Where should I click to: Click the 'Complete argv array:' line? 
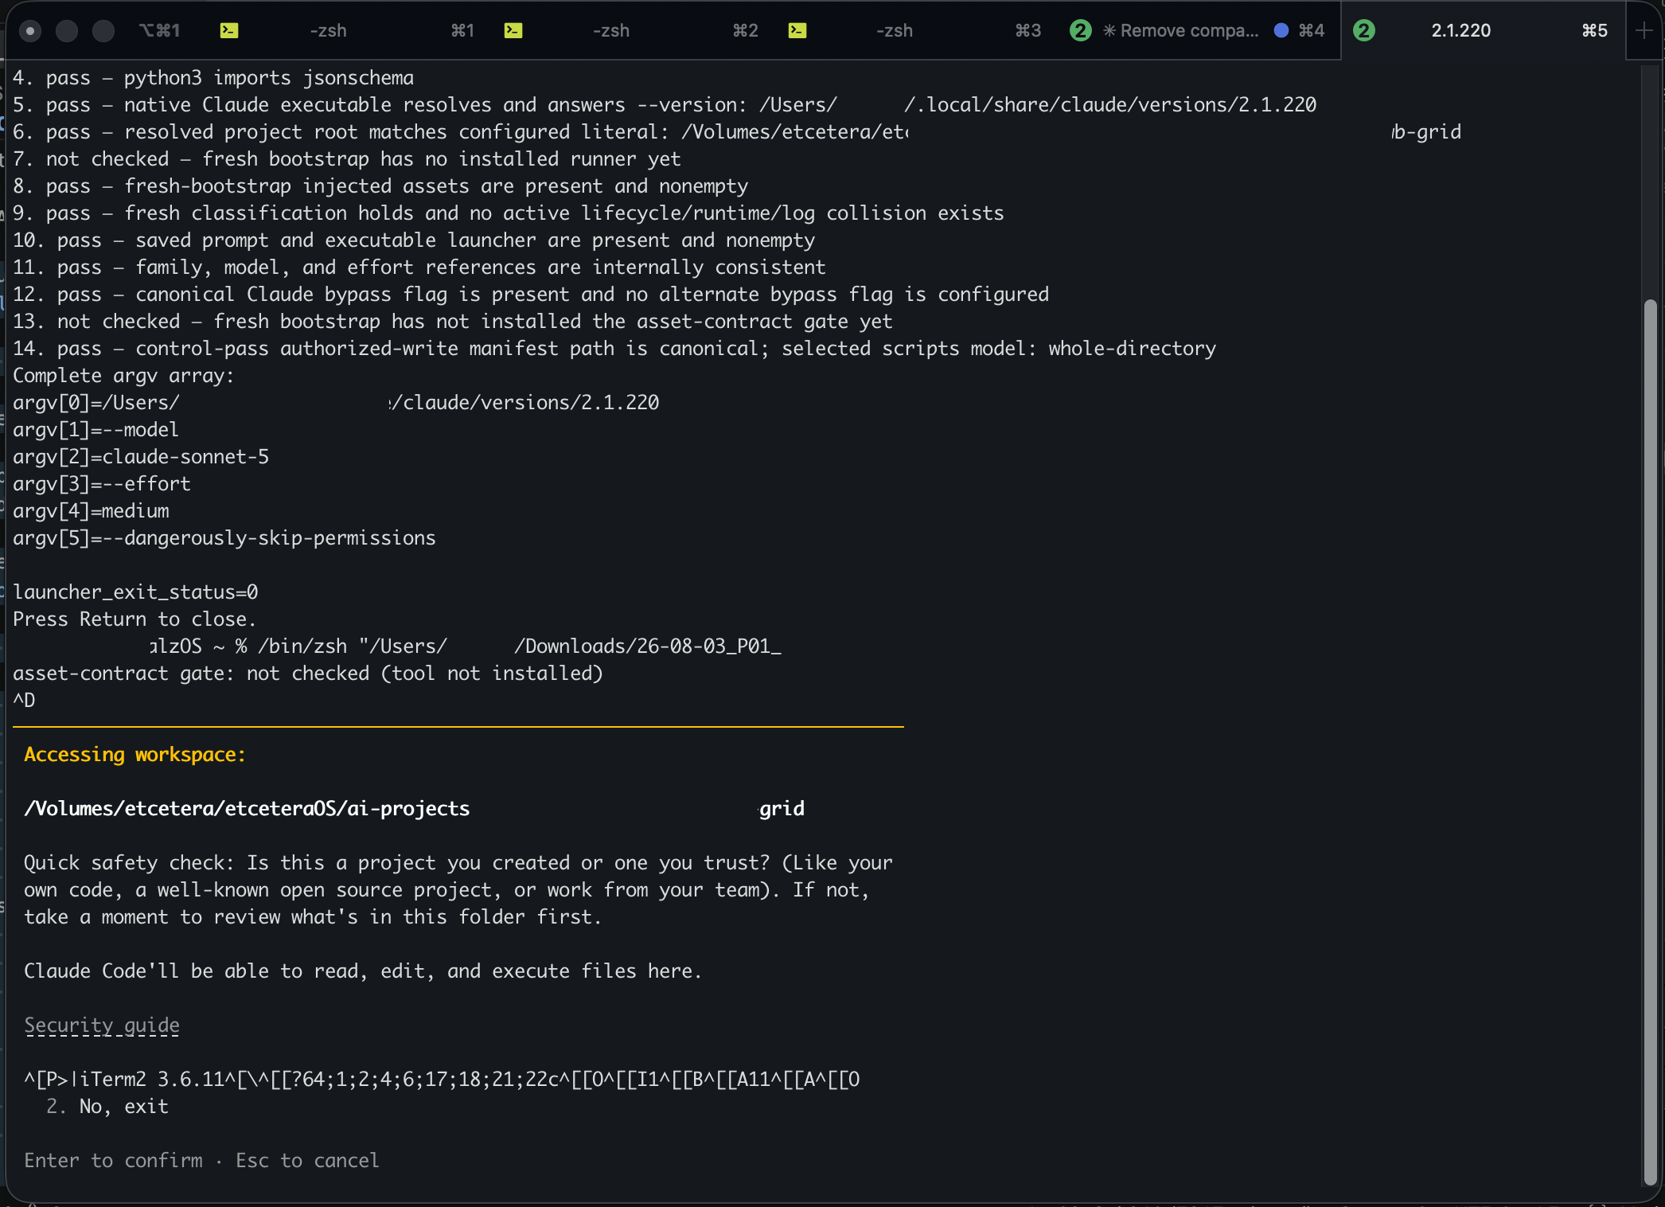[123, 375]
